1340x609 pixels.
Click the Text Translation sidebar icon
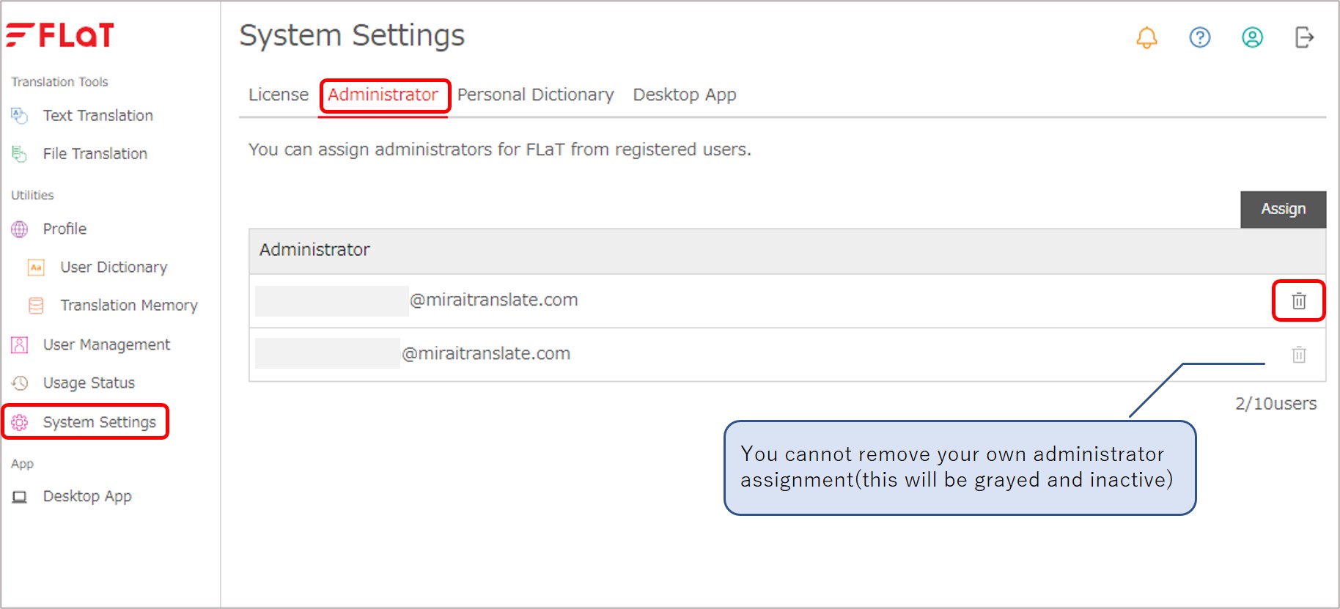click(x=20, y=116)
